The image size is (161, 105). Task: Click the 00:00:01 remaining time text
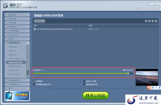click(130, 70)
